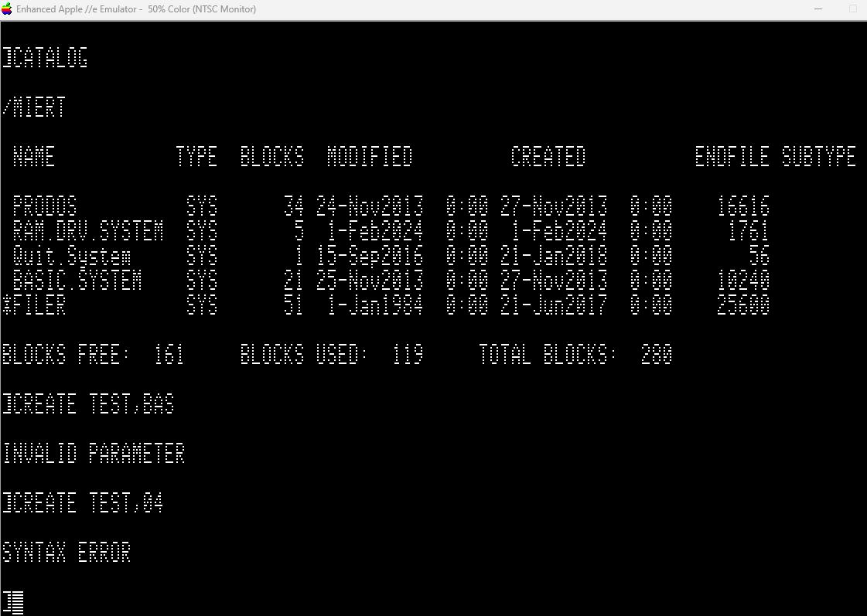
Task: Click the NAME column header
Action: pyautogui.click(x=34, y=157)
